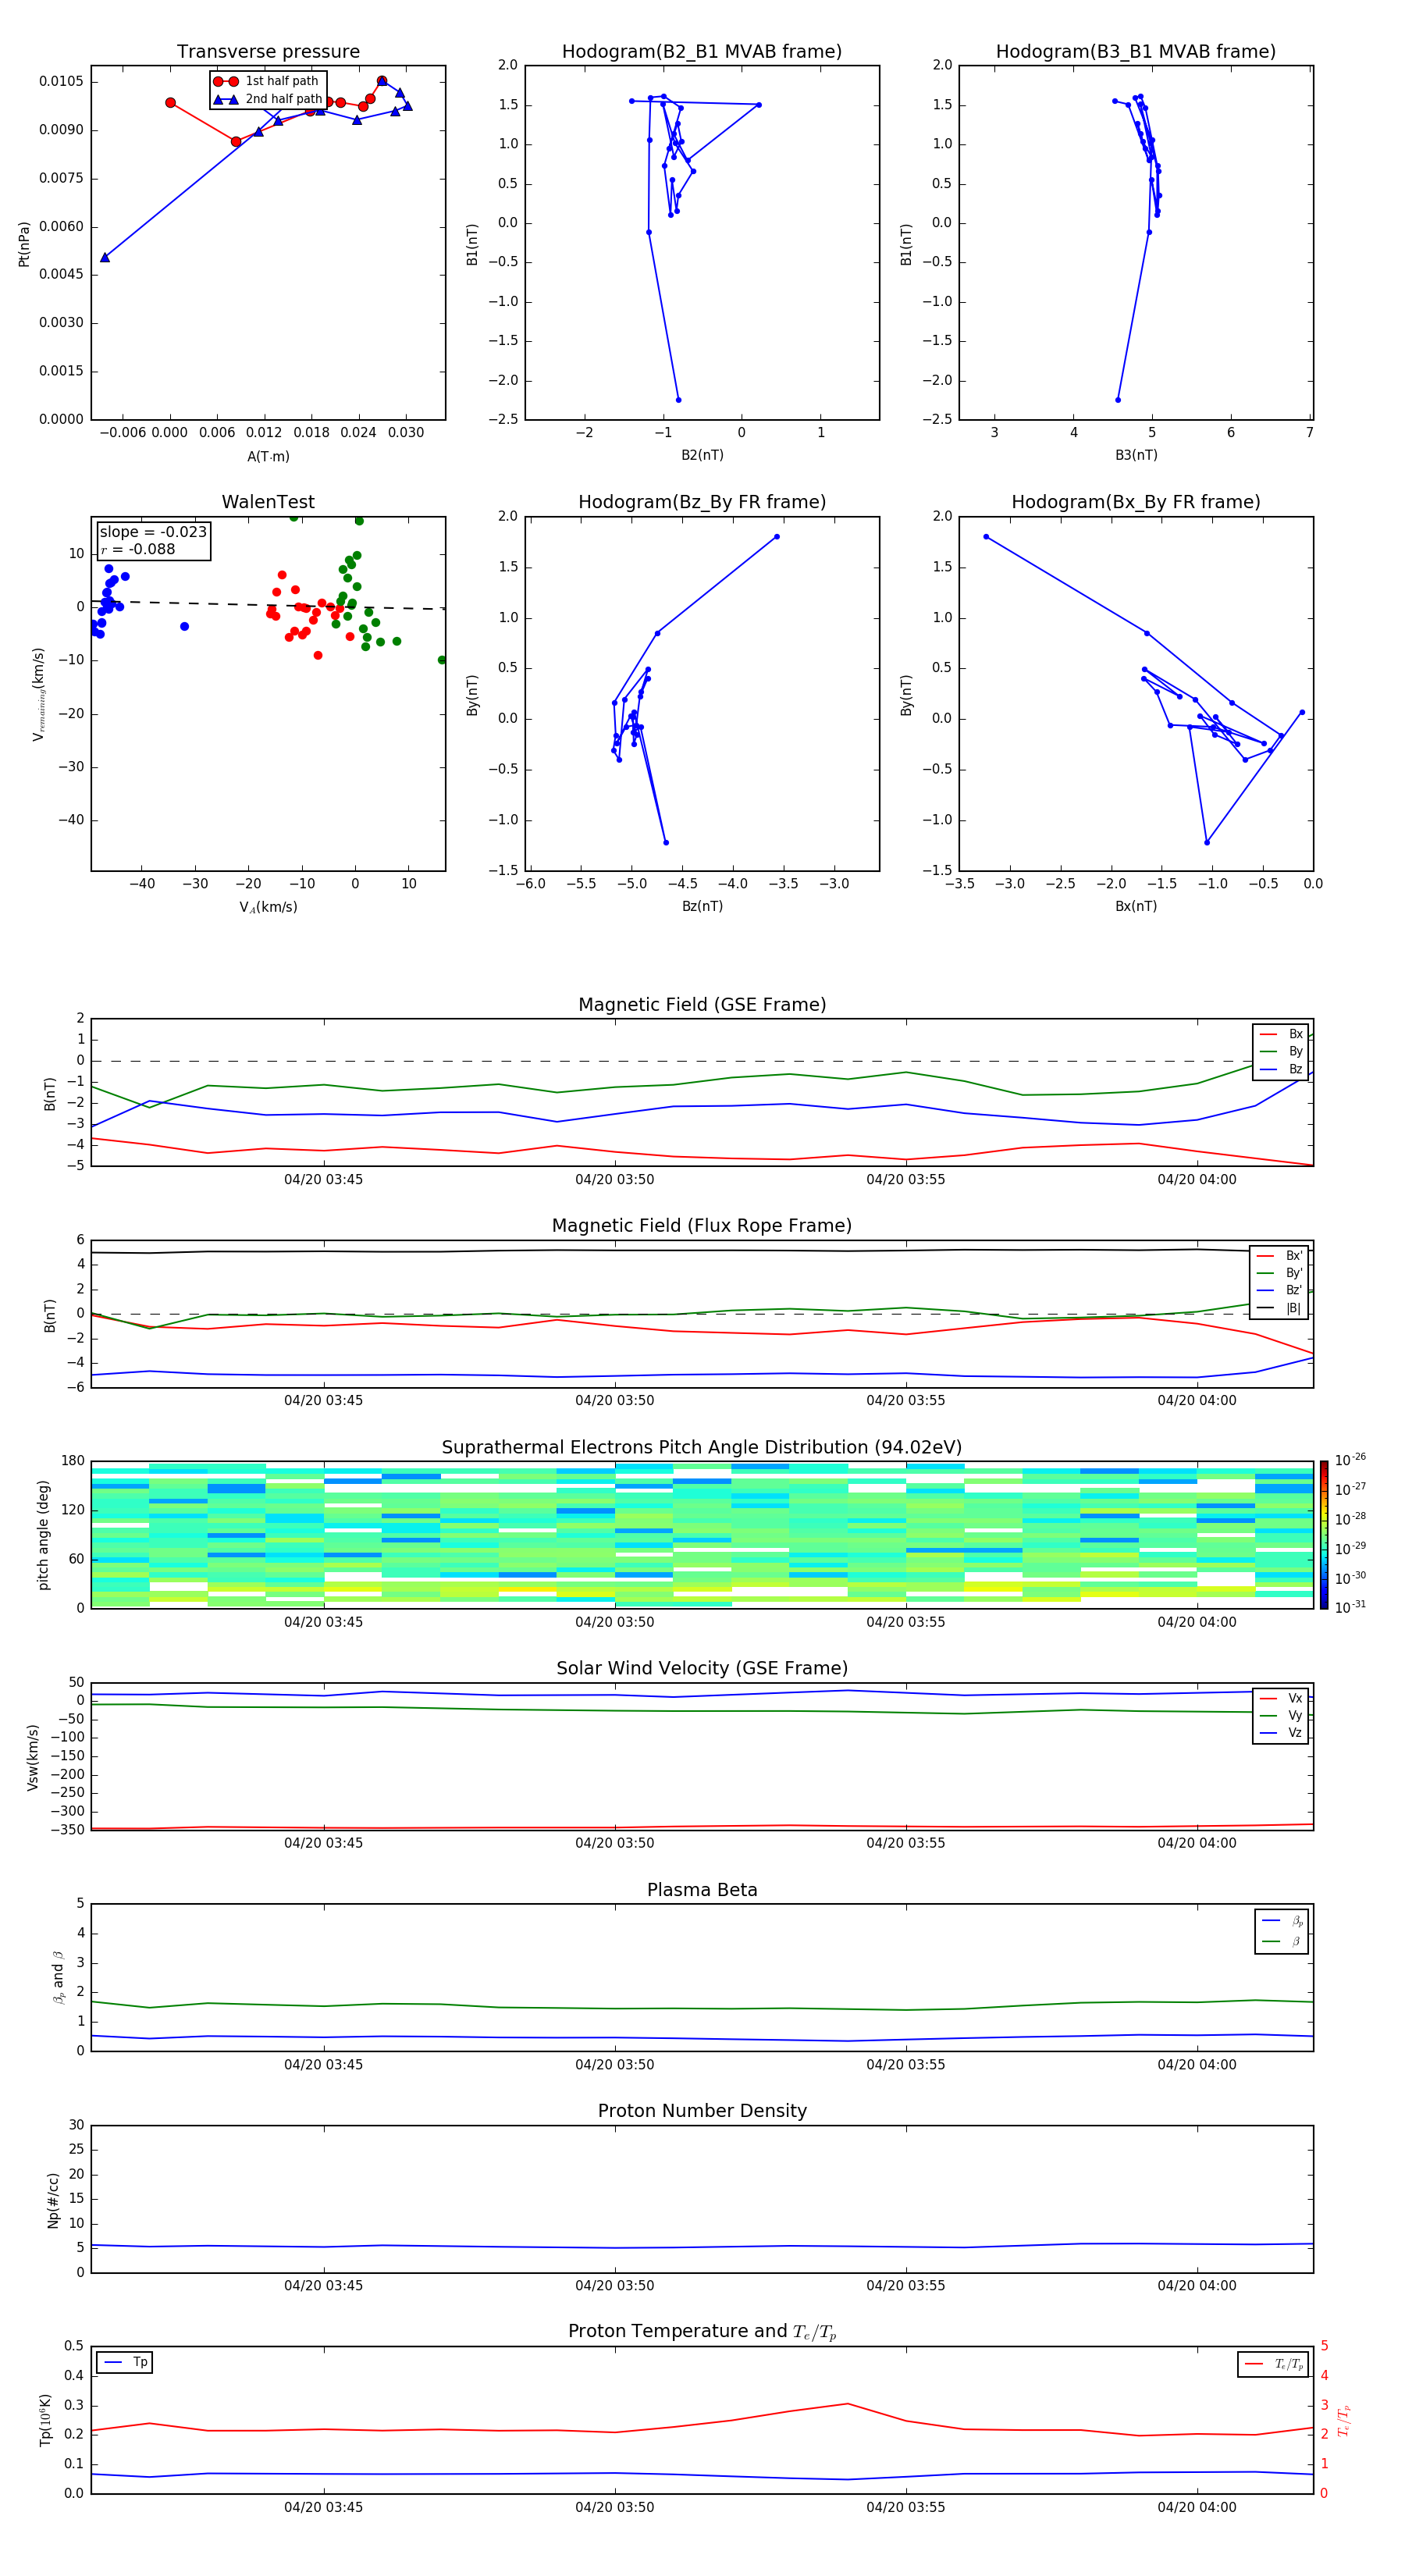
Task: Click the 'Hodogram(Bz_By FR frame)' title
Action: click(702, 502)
